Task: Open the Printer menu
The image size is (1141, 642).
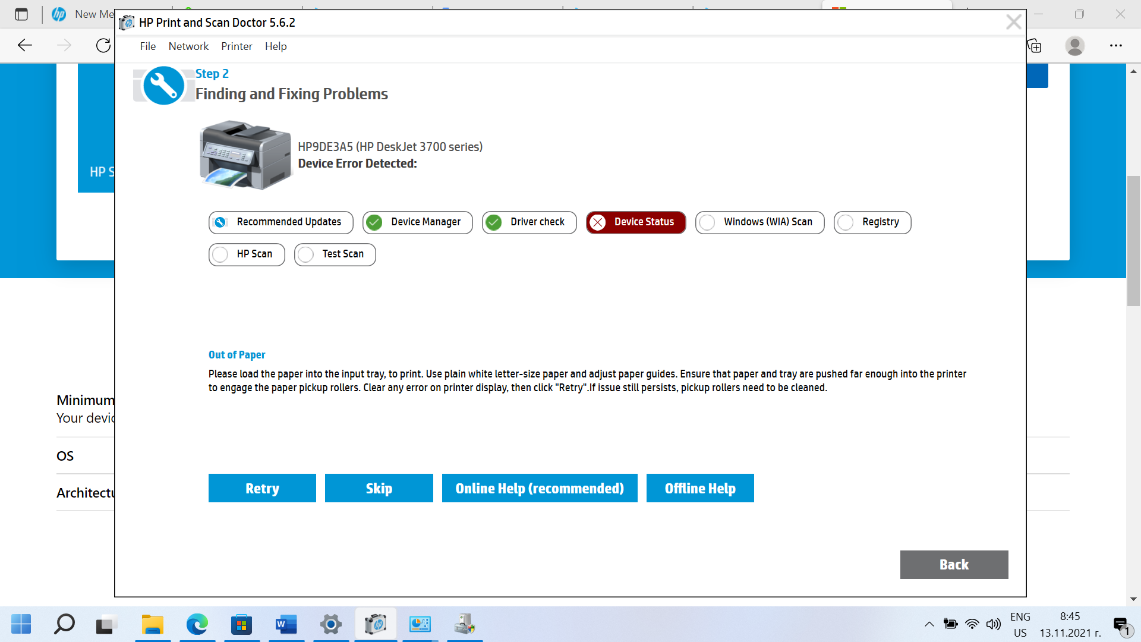Action: click(x=237, y=46)
